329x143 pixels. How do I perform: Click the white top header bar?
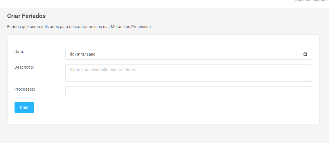pos(145,3)
